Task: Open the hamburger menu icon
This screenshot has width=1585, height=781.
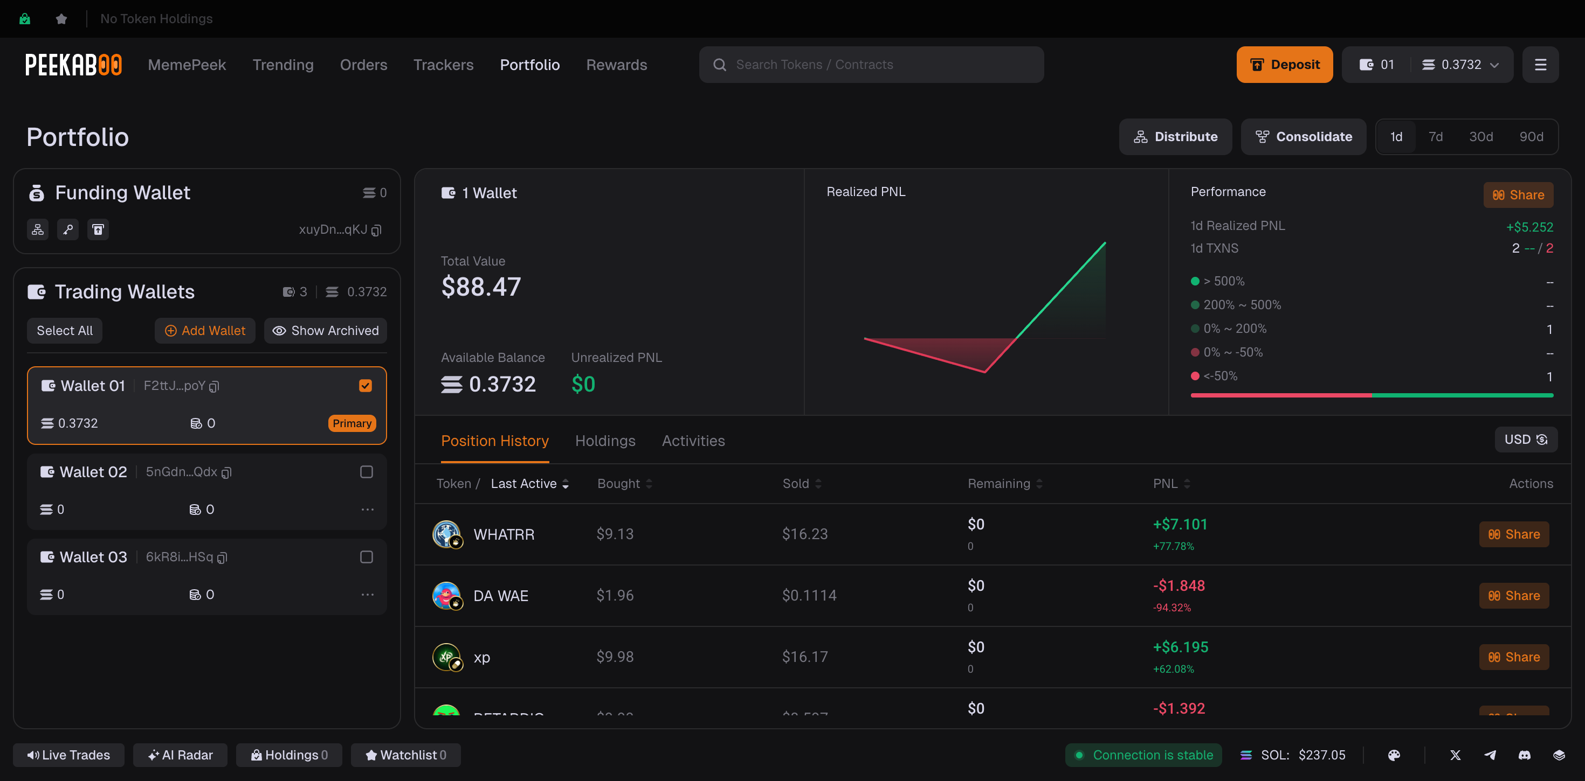Action: (x=1540, y=65)
